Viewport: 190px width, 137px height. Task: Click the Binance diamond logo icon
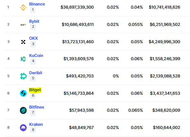(x=23, y=7)
